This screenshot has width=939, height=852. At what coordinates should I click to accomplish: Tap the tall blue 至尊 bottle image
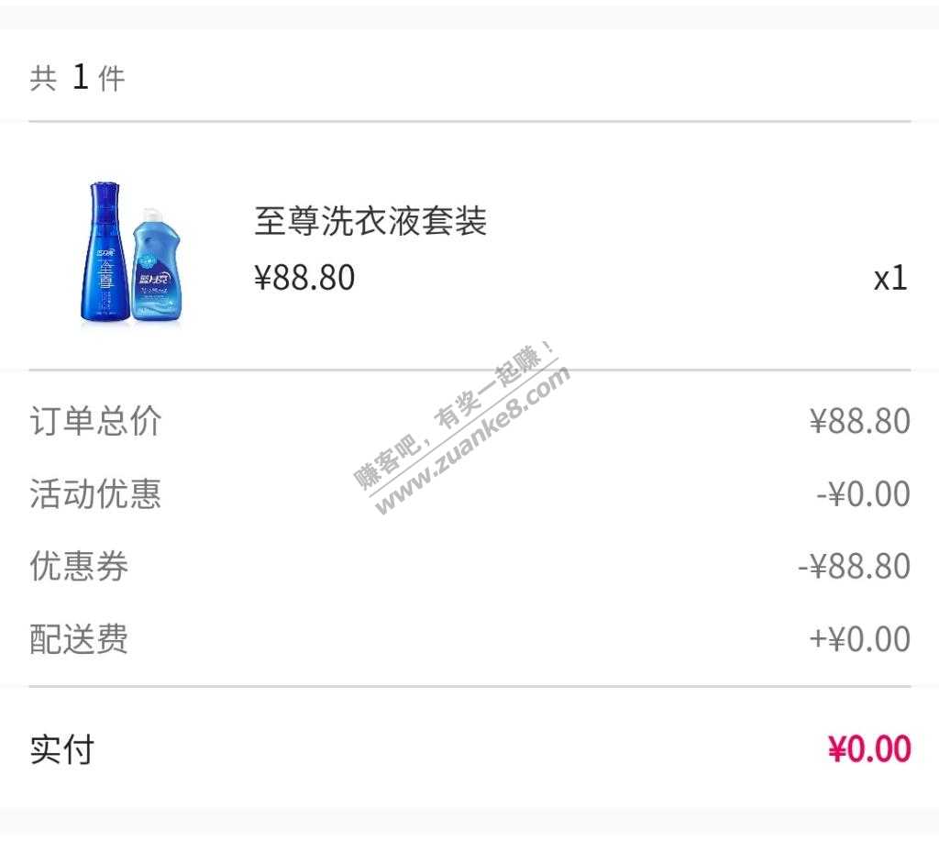[x=105, y=252]
